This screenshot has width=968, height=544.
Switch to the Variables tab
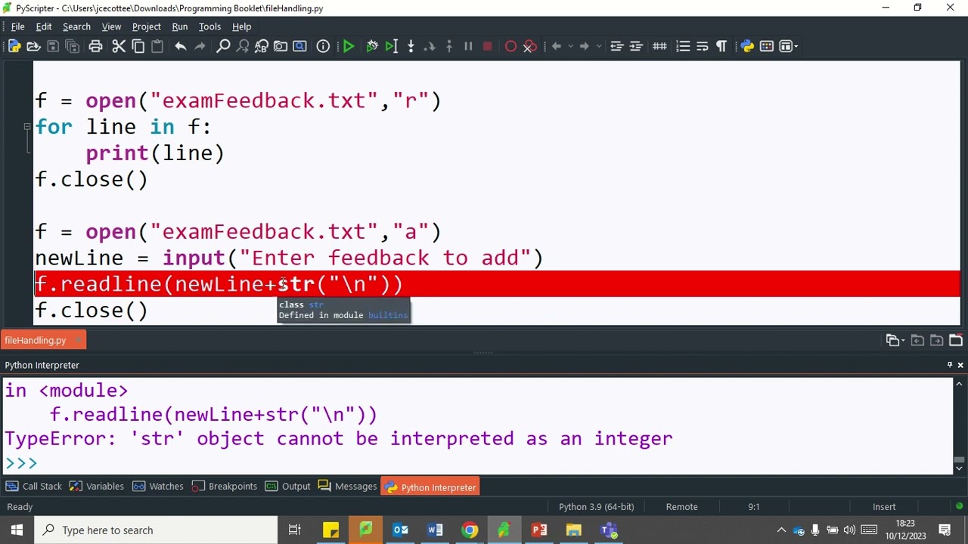click(x=97, y=487)
